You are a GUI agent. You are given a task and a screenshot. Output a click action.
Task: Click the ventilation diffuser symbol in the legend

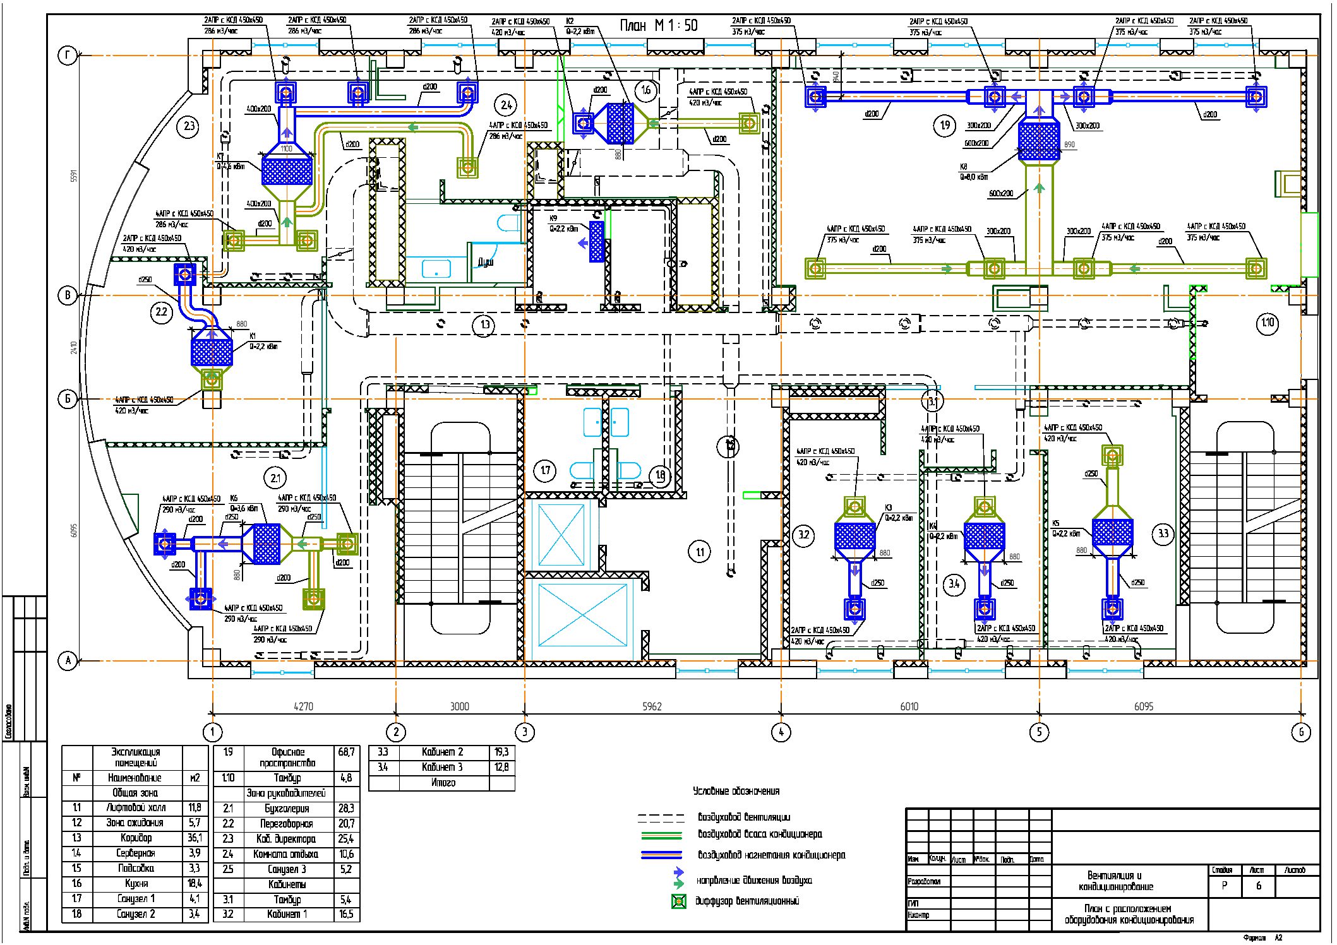pos(678,901)
